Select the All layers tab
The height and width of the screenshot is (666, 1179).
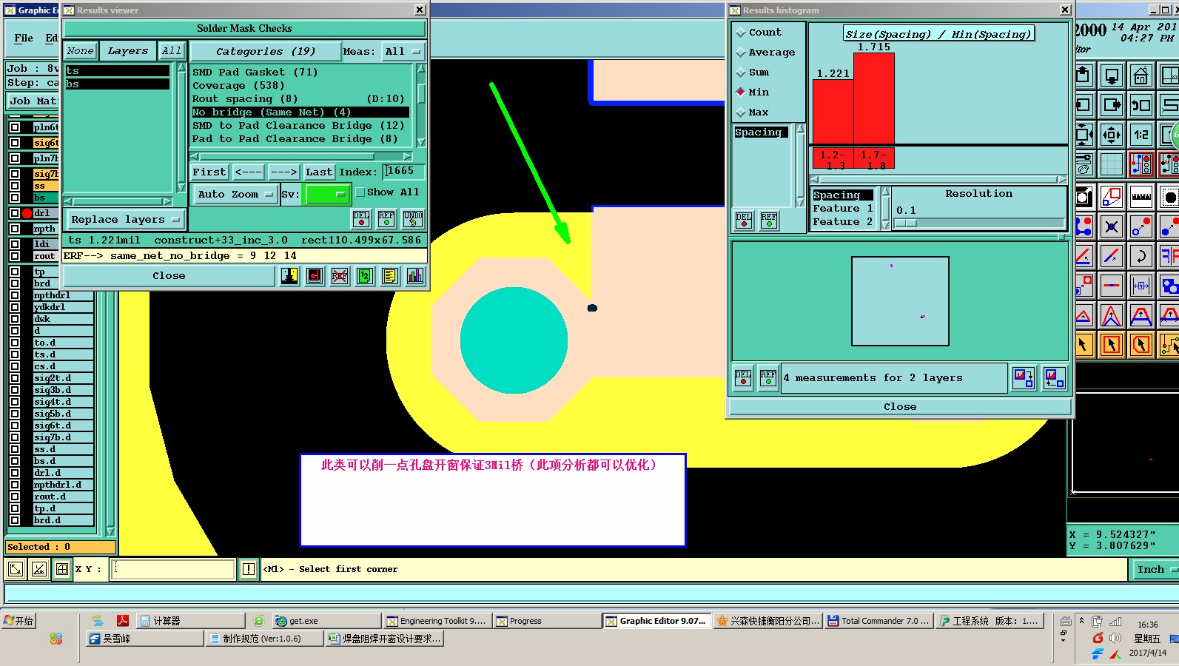click(x=172, y=51)
